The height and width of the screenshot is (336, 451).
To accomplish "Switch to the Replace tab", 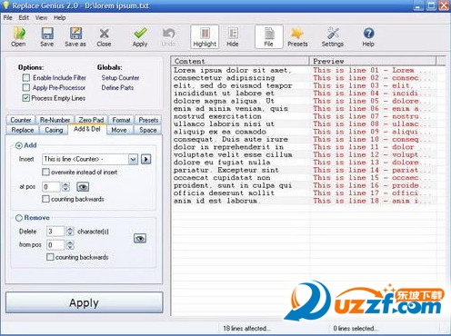I will [x=23, y=130].
